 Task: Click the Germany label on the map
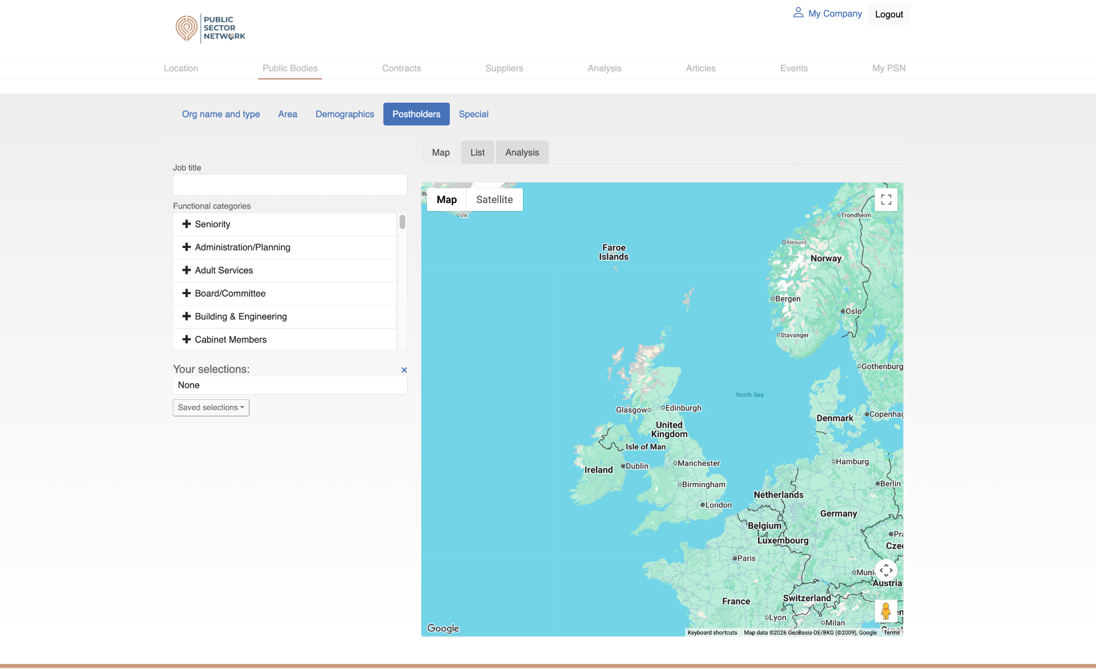pyautogui.click(x=839, y=514)
